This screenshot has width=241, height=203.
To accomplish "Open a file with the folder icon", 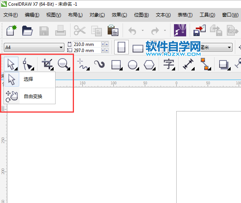I will tap(27, 31).
